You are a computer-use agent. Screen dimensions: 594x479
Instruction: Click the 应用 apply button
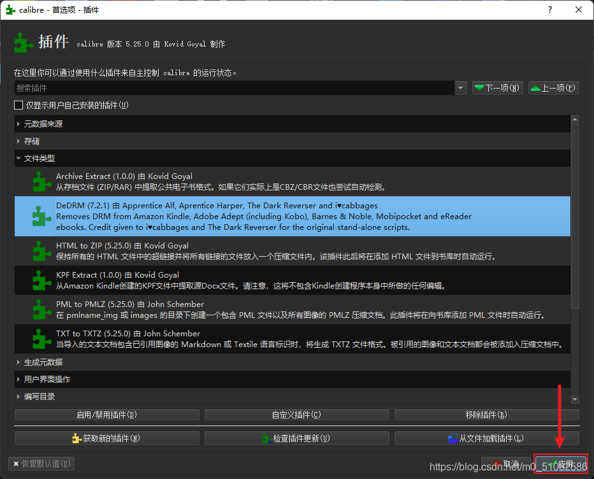561,464
